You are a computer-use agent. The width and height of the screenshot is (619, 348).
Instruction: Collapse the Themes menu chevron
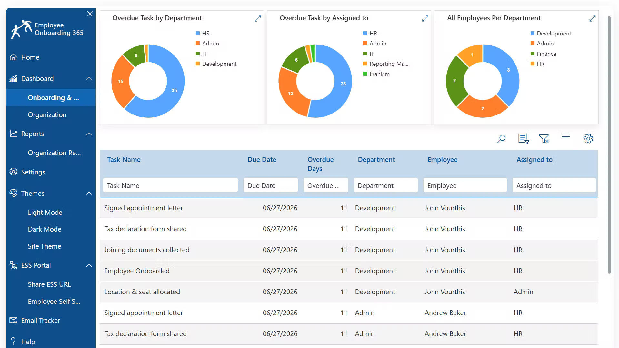89,193
